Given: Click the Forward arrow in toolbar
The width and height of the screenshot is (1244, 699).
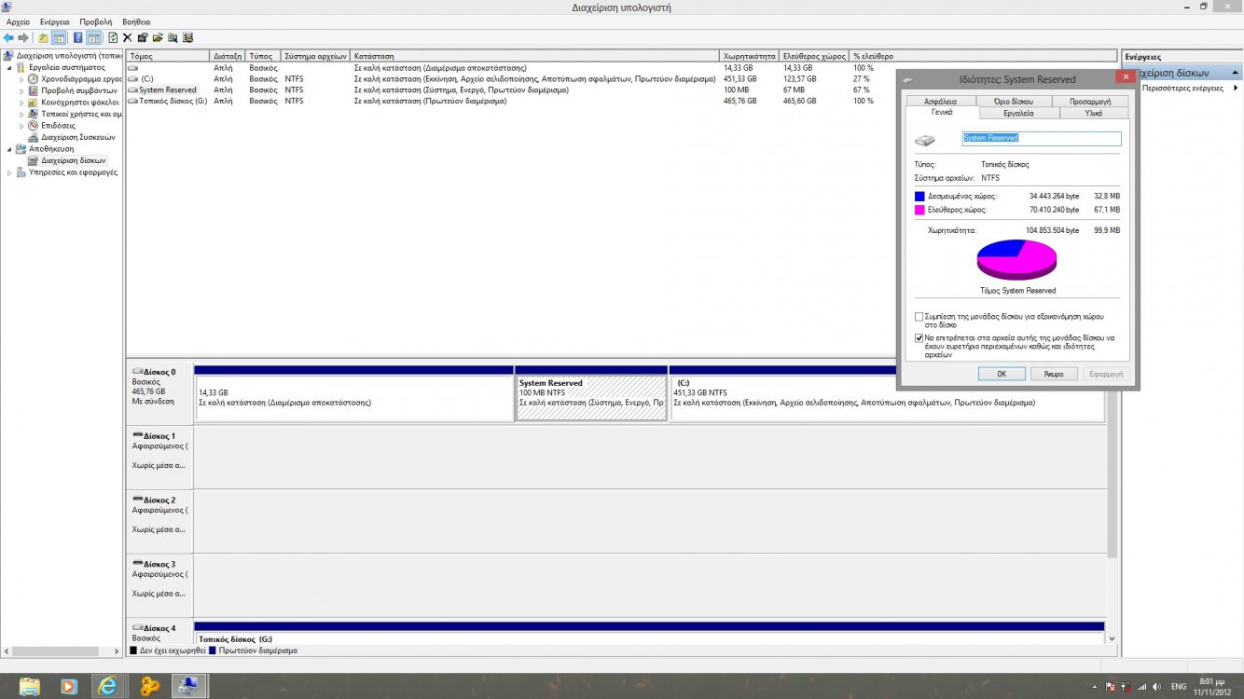Looking at the screenshot, I should (x=23, y=38).
